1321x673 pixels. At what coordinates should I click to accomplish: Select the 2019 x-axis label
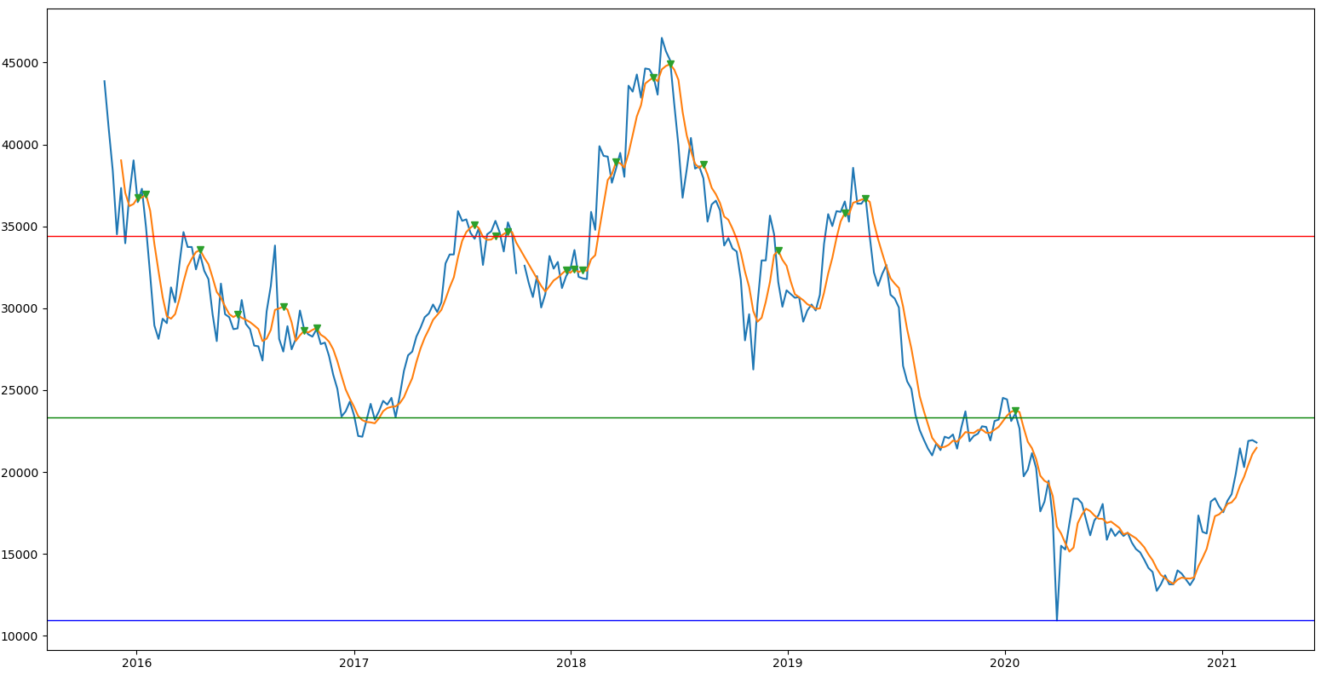tap(788, 662)
